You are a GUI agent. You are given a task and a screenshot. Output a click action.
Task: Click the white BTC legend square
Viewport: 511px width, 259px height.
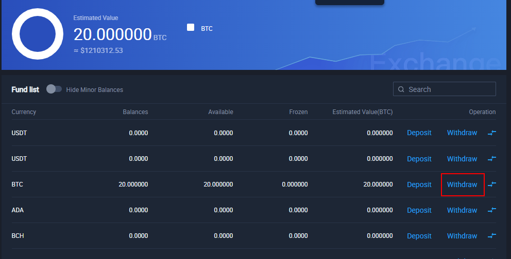click(191, 27)
